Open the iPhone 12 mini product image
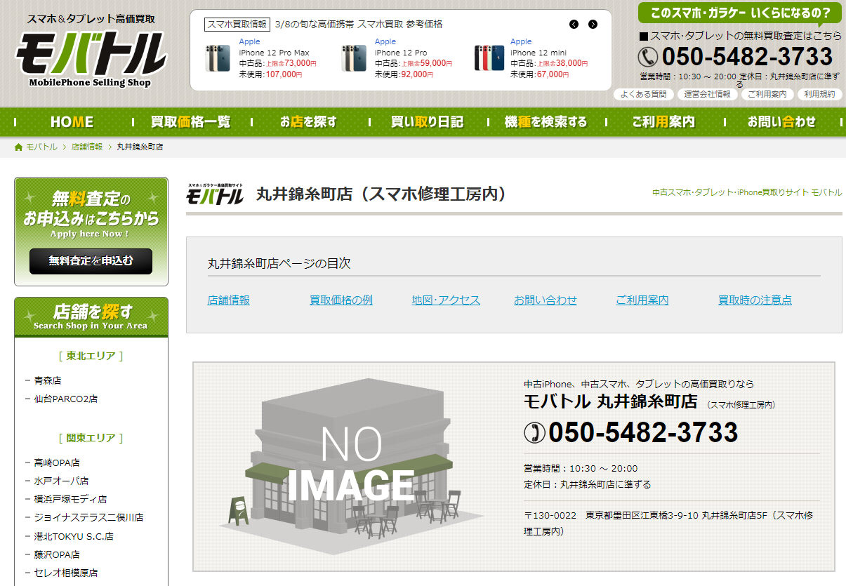Image resolution: width=846 pixels, height=586 pixels. (489, 59)
